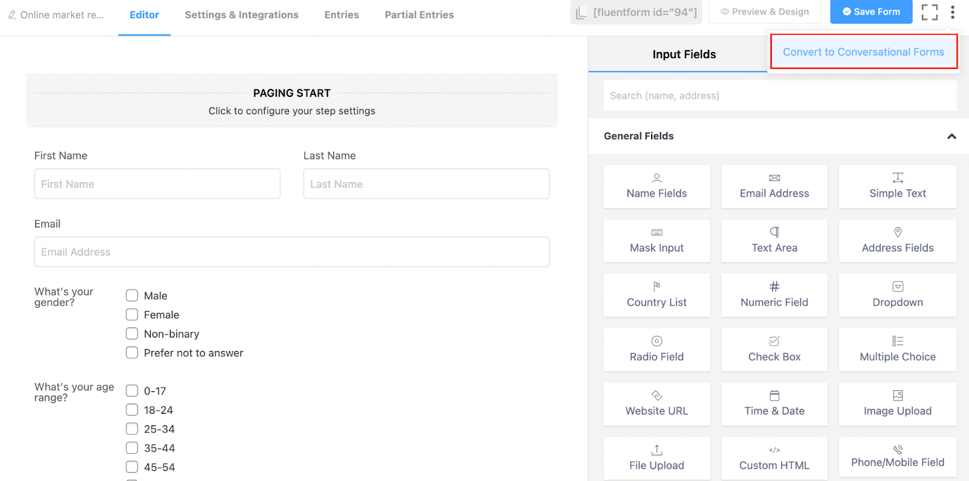Add a Phone/Mobile Field element
Viewport: 969px width, 481px height.
click(x=898, y=457)
